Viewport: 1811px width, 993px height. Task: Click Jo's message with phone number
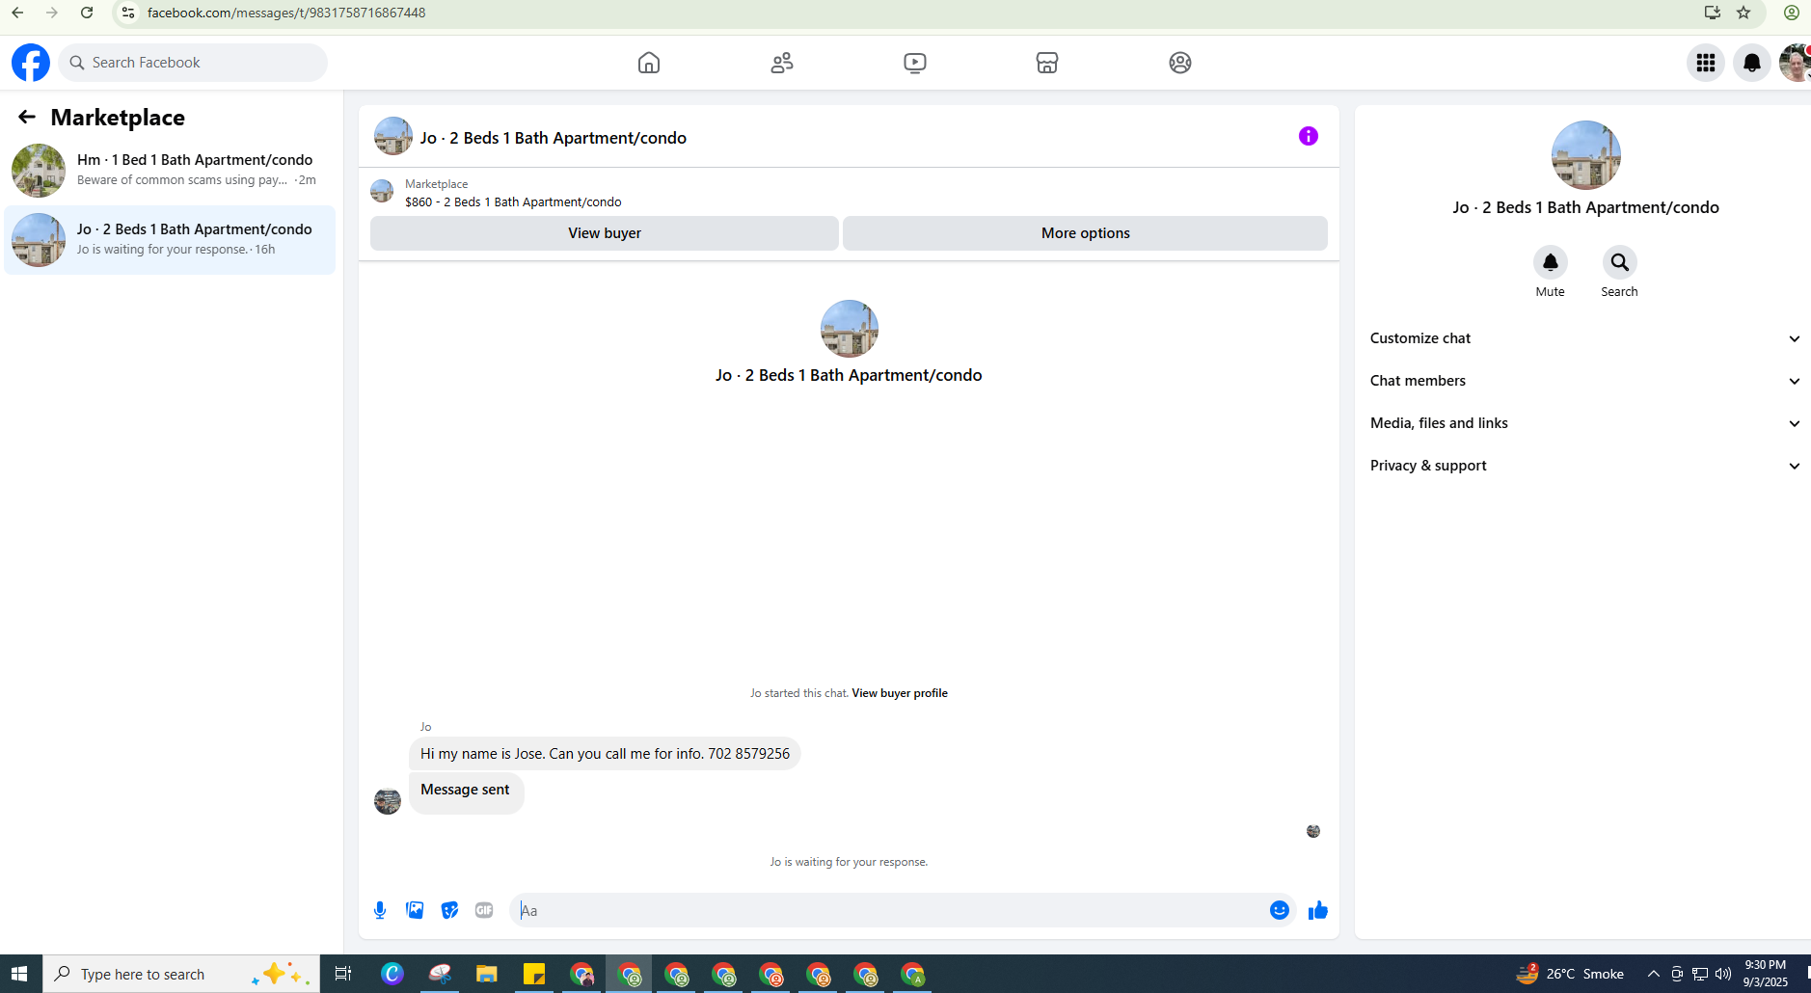pyautogui.click(x=605, y=754)
